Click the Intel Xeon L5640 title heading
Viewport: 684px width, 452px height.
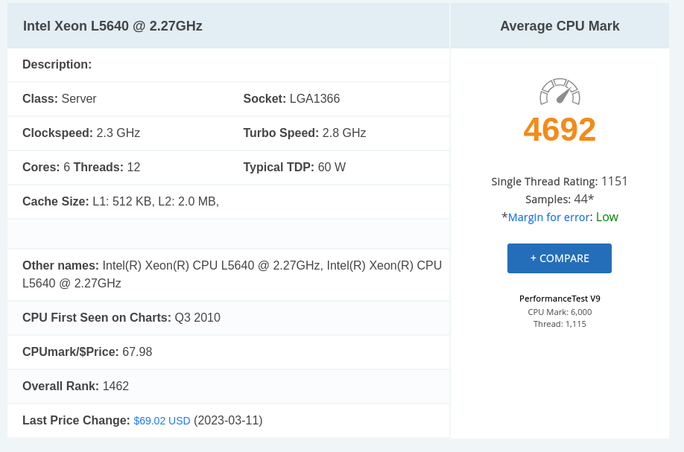[x=113, y=26]
